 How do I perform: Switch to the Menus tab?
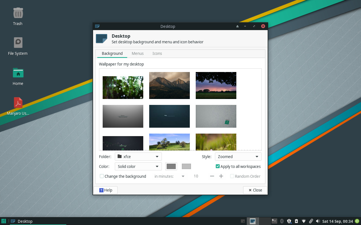coord(138,53)
